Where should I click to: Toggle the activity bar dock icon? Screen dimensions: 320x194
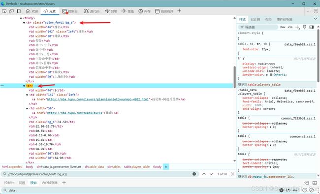coord(19,11)
